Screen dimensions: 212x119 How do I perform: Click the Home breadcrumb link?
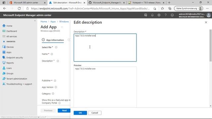[x=43, y=21]
